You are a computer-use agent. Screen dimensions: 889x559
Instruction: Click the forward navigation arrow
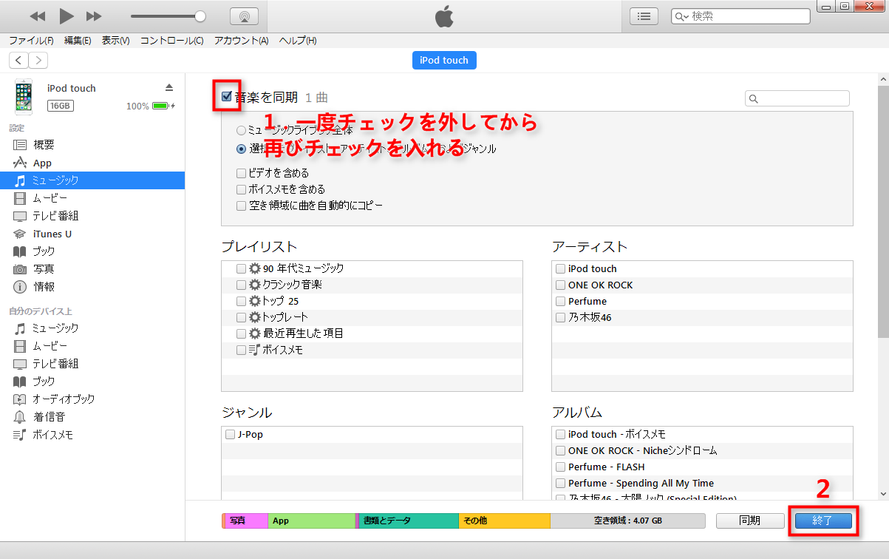tap(38, 61)
